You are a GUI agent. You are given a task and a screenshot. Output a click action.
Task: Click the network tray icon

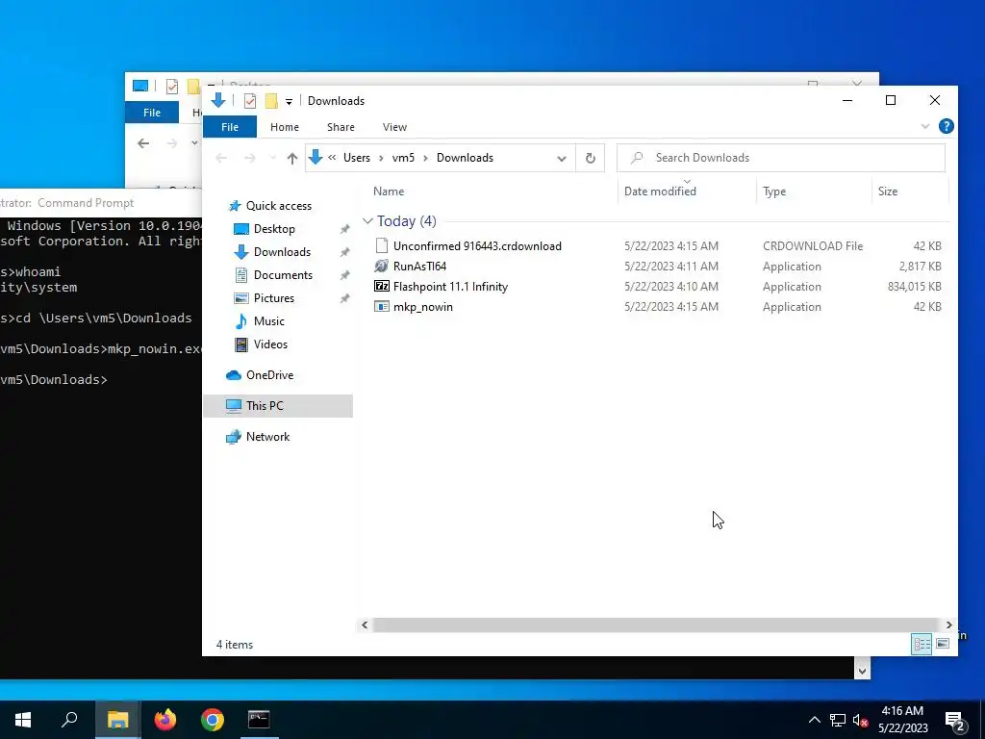[x=838, y=720]
